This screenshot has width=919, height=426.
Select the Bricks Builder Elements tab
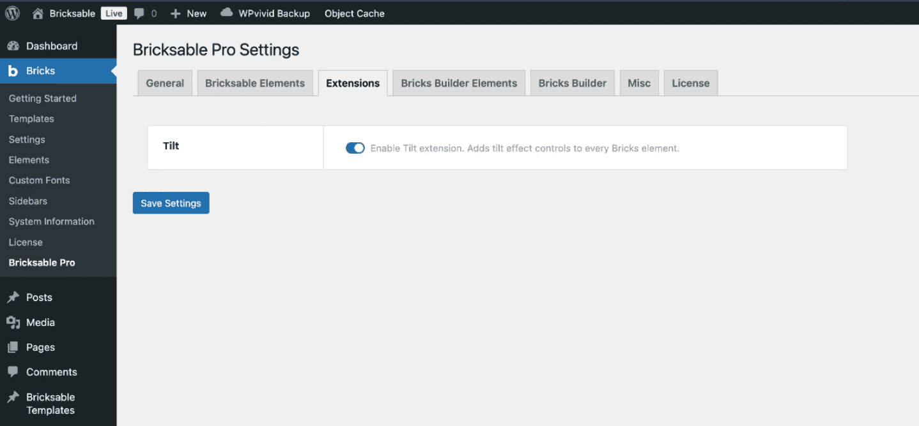pyautogui.click(x=459, y=84)
